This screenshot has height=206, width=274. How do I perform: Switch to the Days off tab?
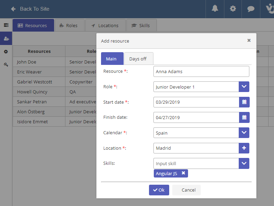click(138, 59)
